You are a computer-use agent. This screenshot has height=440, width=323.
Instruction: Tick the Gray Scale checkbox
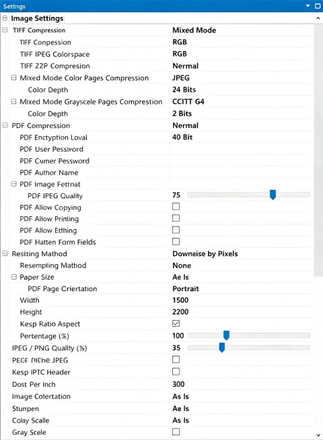pos(176,432)
